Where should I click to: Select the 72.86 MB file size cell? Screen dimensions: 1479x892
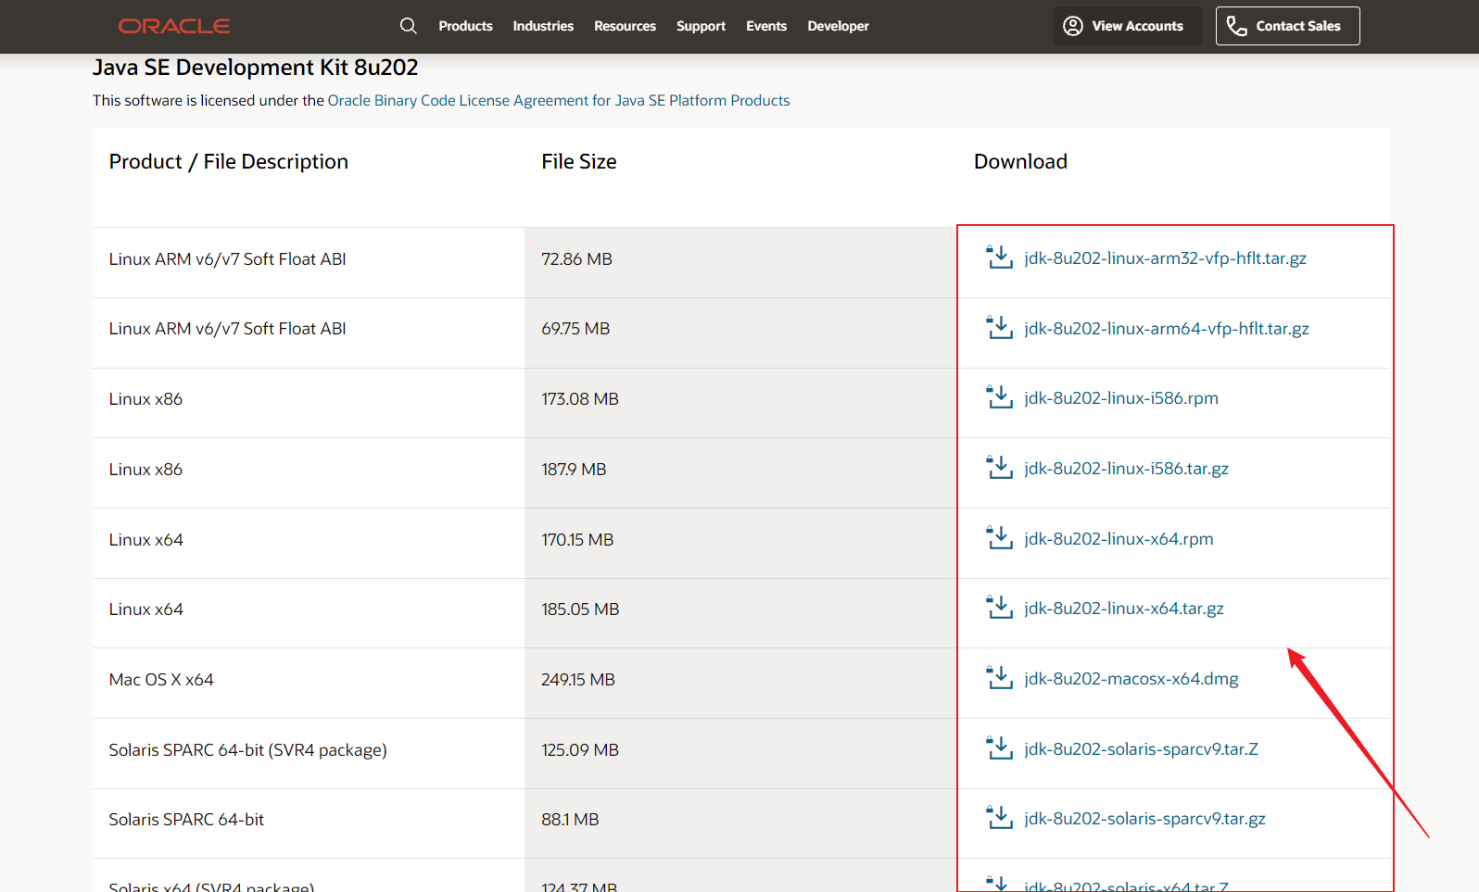(740, 263)
